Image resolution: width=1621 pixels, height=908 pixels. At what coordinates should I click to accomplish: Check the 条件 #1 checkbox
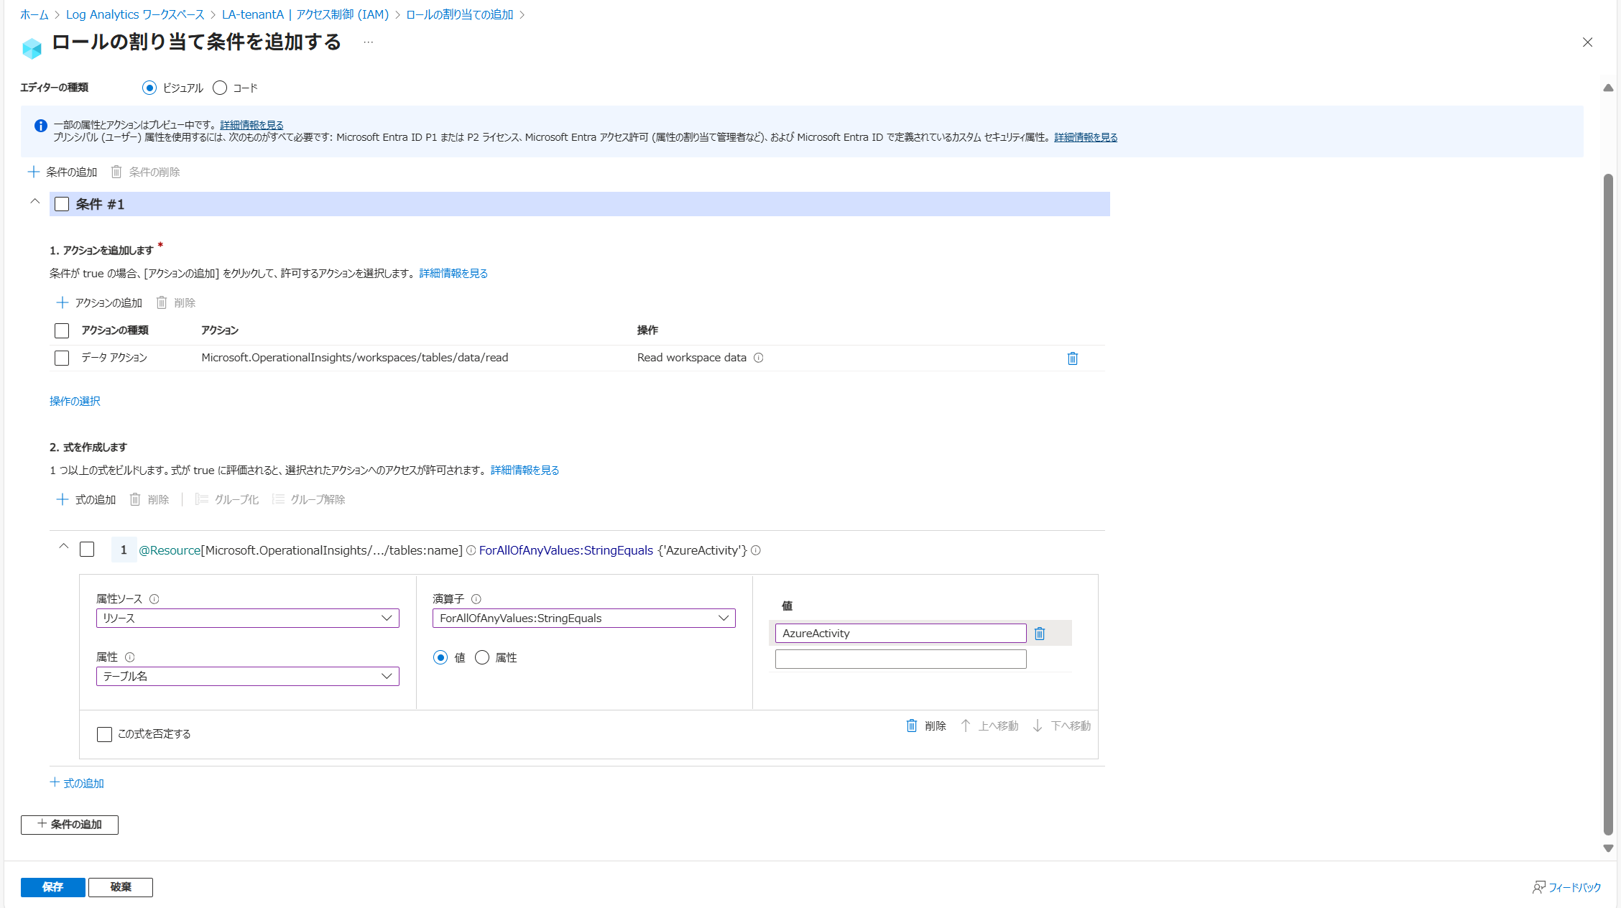[62, 204]
